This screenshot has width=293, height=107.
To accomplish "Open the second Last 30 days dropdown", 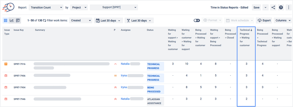I will pyautogui.click(x=139, y=20).
